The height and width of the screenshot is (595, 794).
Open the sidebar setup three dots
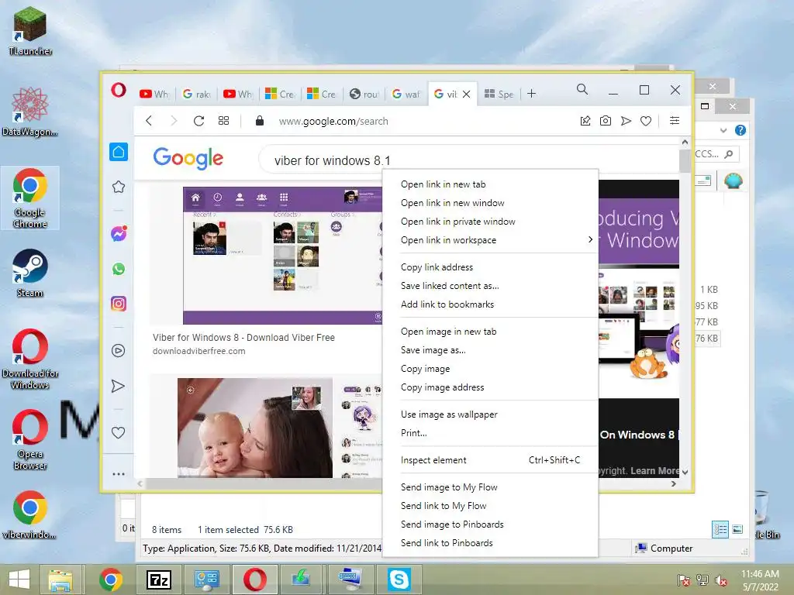119,474
